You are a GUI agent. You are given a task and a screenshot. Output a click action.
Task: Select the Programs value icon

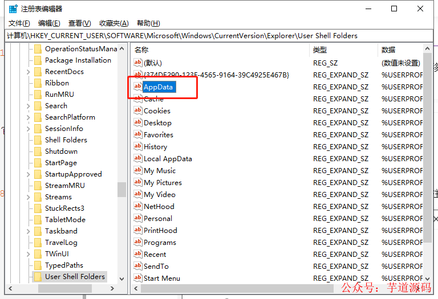click(137, 242)
